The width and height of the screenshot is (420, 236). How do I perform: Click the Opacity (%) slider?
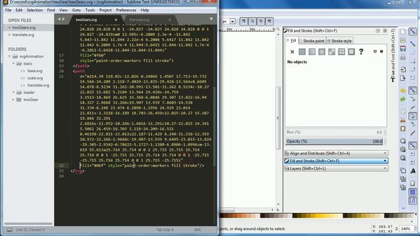pos(334,142)
